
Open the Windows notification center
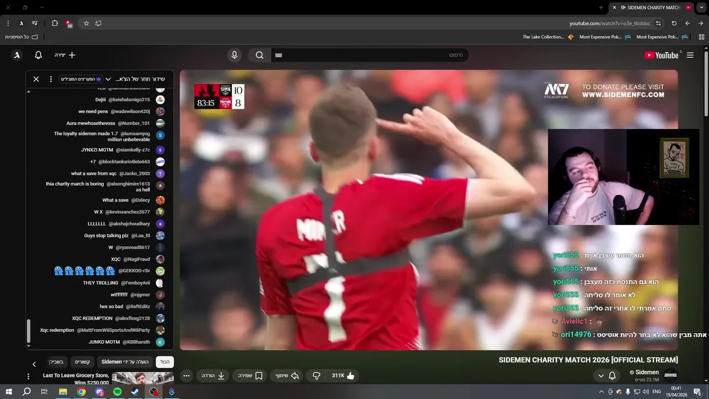point(697,392)
